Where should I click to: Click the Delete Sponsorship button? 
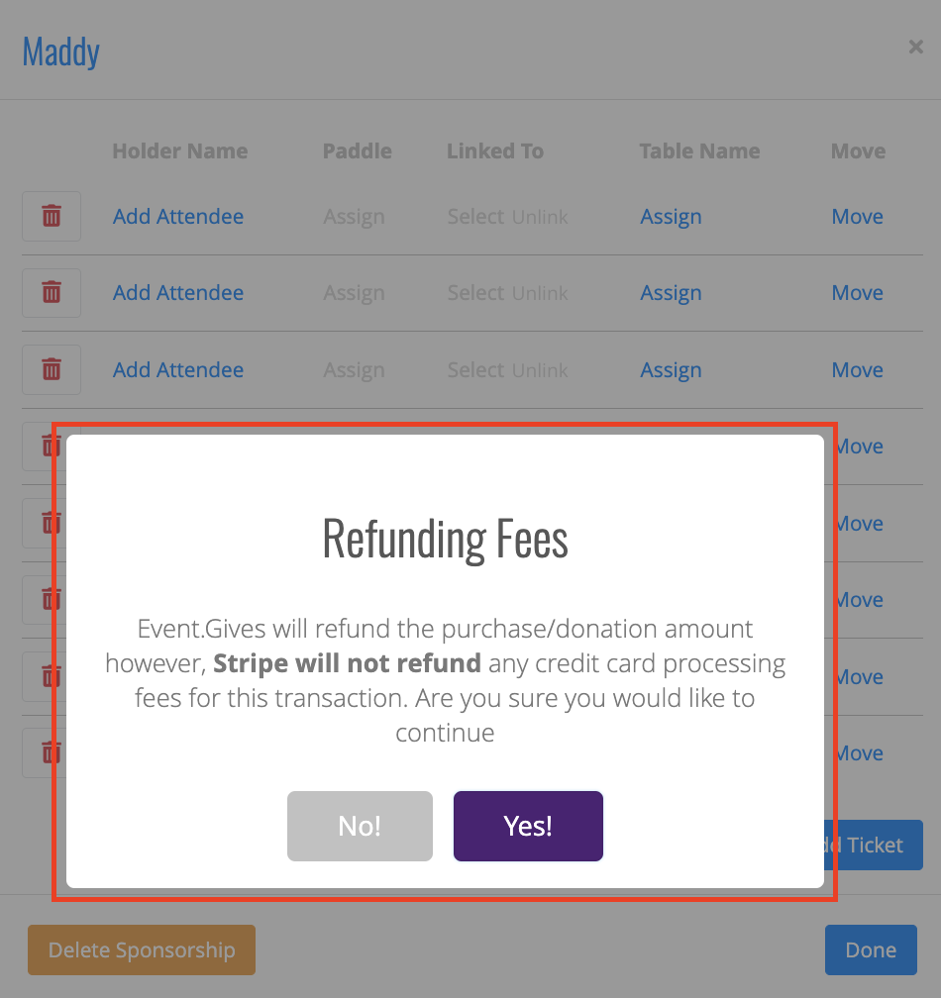click(x=142, y=949)
